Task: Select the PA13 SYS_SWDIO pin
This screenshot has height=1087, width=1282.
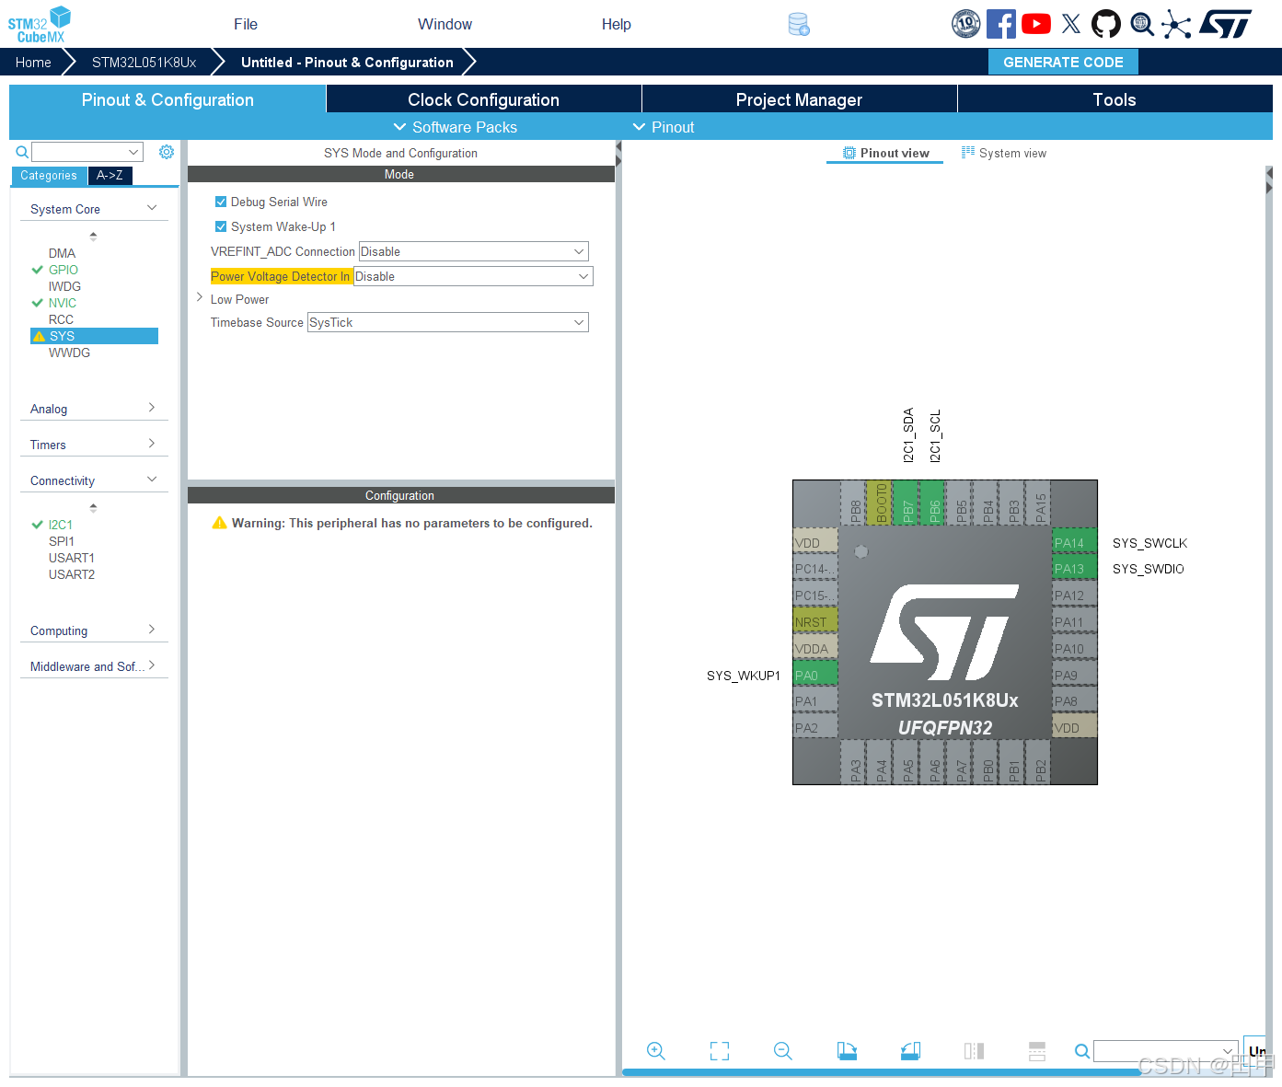Action: coord(1074,569)
